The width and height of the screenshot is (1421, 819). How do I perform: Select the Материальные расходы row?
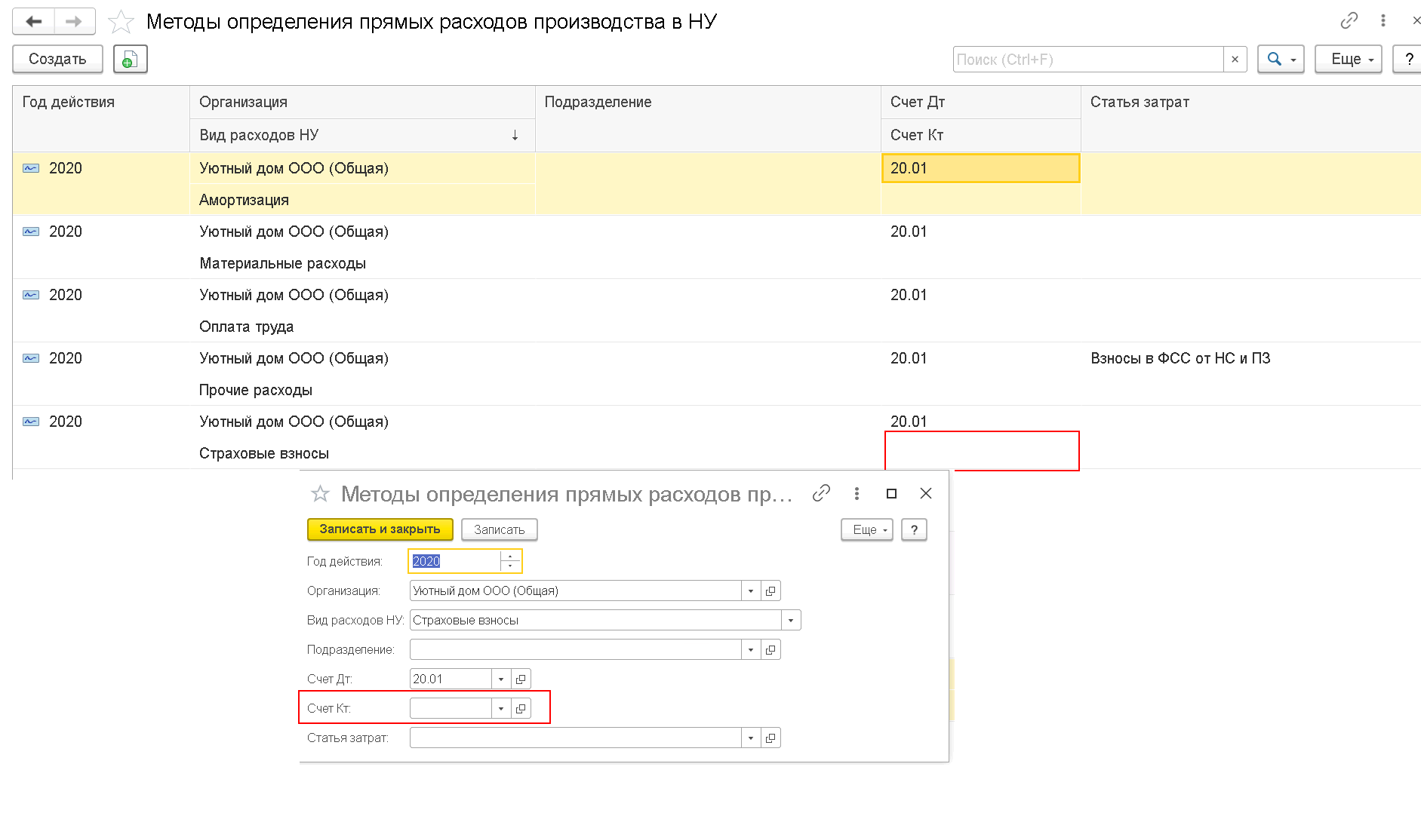717,247
